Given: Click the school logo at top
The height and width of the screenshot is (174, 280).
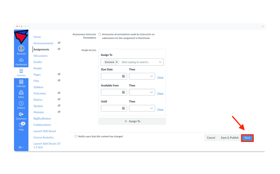Looking at the screenshot, I should click(21, 37).
